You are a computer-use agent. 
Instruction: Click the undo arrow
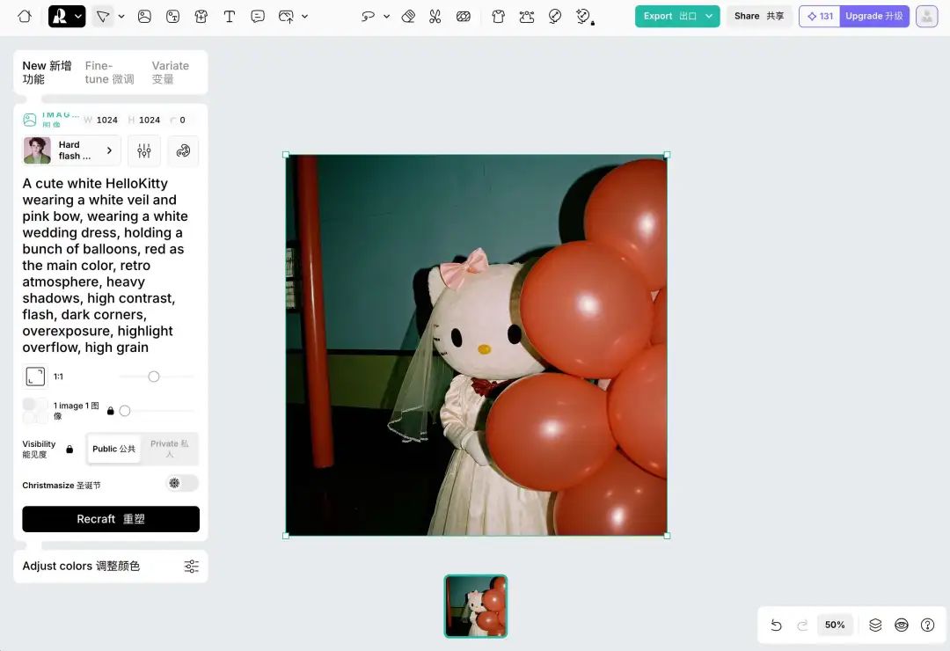coord(776,625)
